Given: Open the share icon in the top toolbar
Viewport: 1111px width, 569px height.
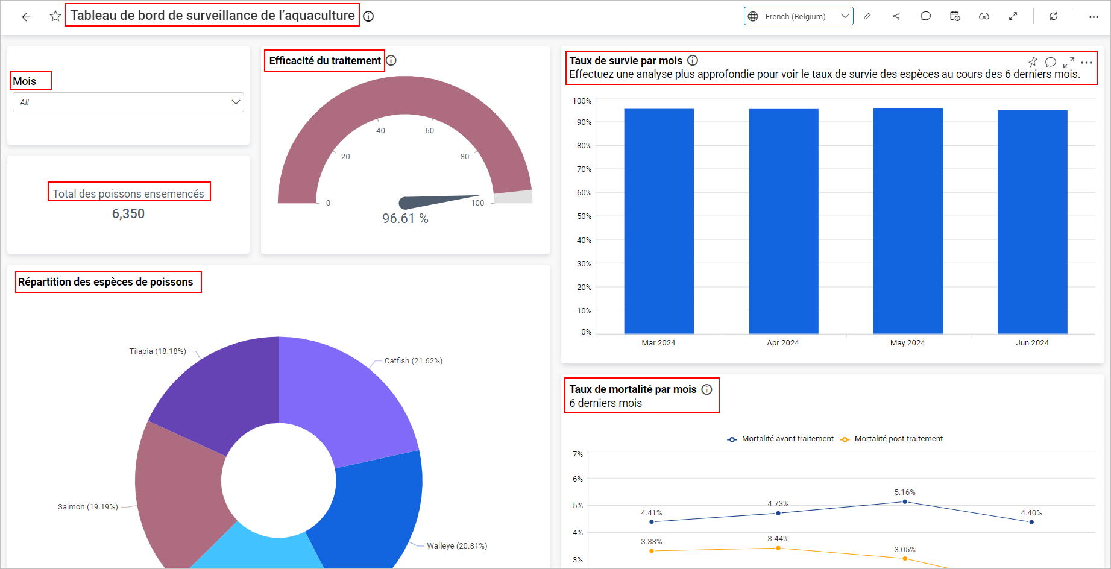Looking at the screenshot, I should point(896,16).
